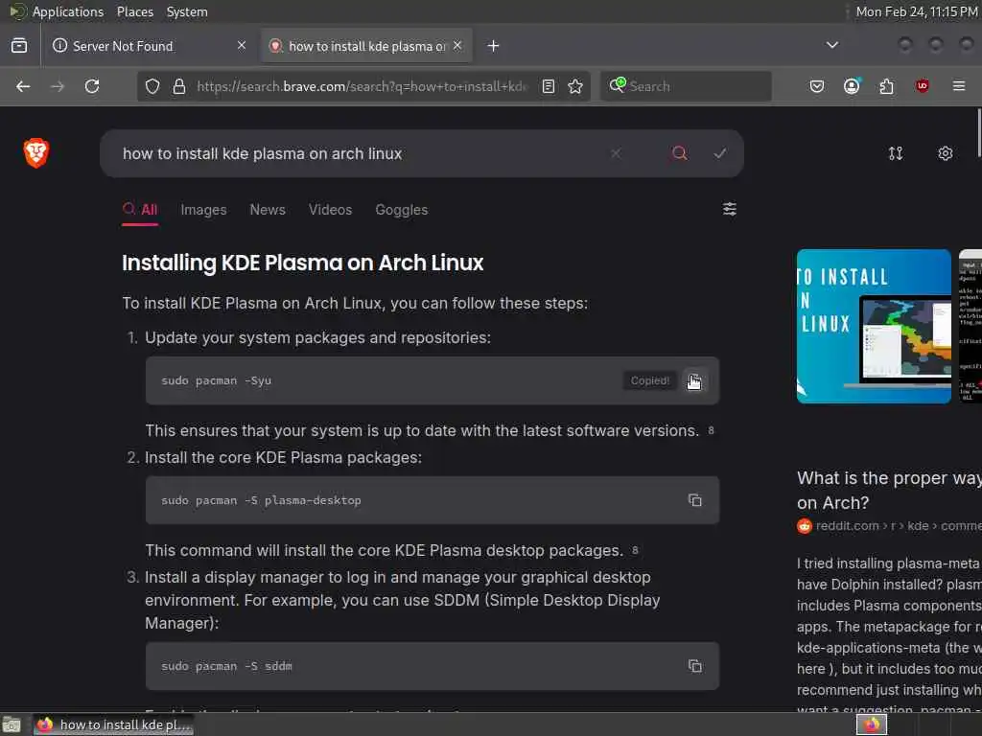This screenshot has height=736, width=982.
Task: Click the date and time clock
Action: (916, 11)
